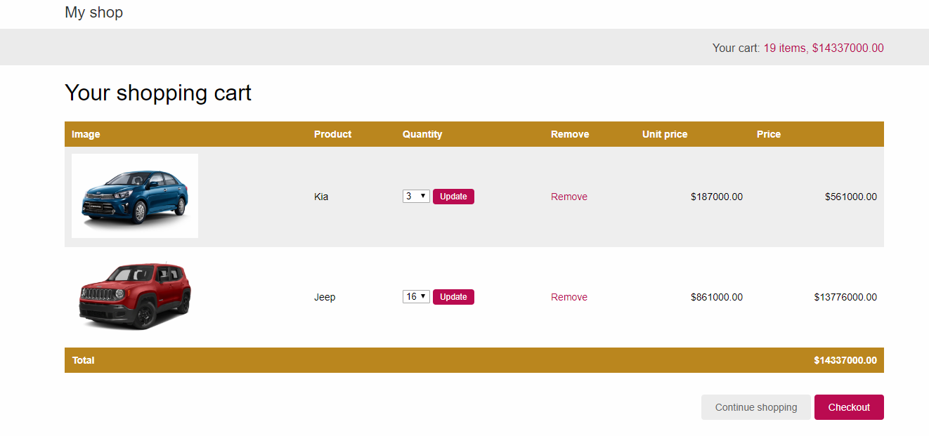Click the Kia price $561000.00

pyautogui.click(x=851, y=197)
